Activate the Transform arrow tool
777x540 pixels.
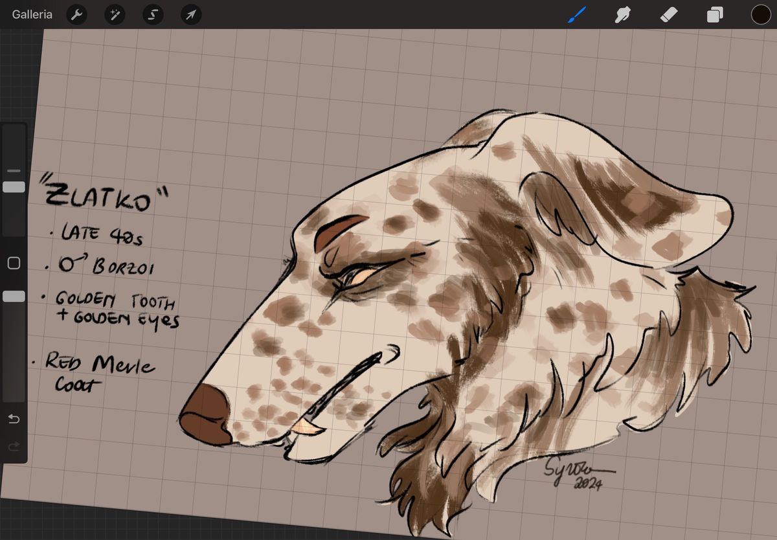point(191,14)
